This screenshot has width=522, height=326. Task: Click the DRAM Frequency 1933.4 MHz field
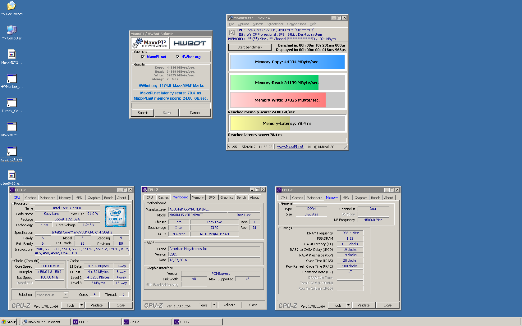pos(350,233)
